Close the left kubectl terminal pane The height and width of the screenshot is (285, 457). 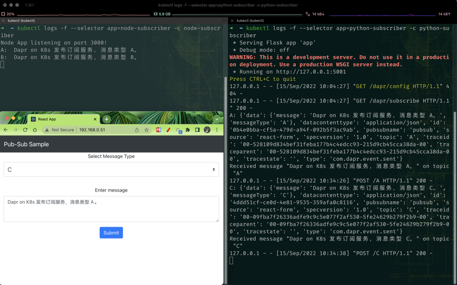(x=3, y=21)
